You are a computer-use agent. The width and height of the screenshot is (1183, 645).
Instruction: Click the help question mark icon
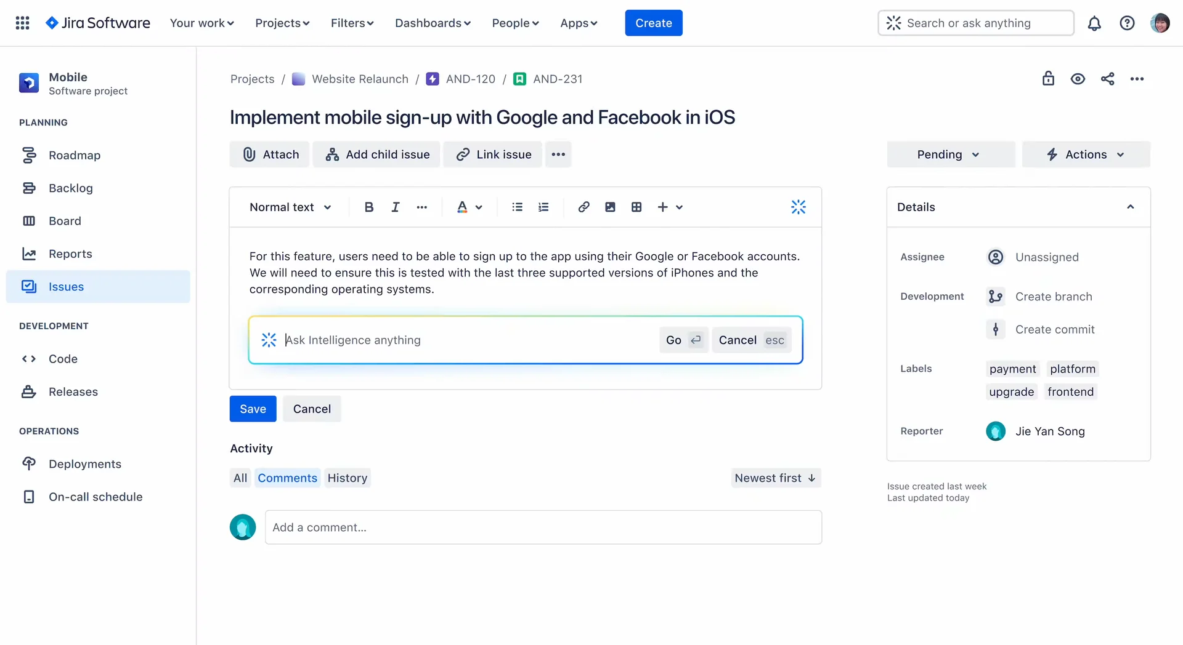tap(1127, 23)
